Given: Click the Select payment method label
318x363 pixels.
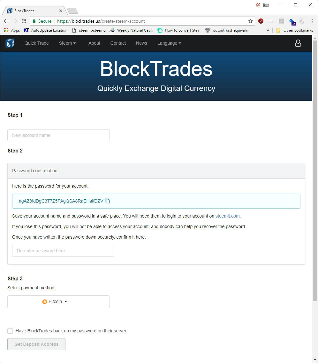Looking at the screenshot, I should 31,288.
